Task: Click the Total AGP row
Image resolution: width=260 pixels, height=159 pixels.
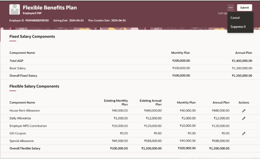Action: (130, 61)
